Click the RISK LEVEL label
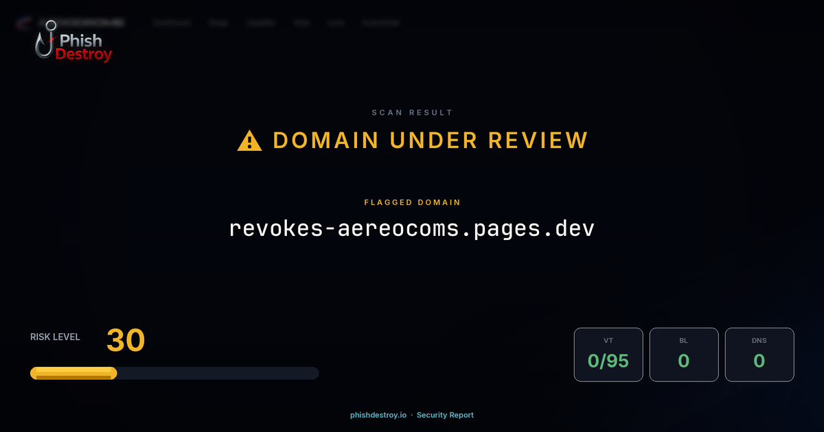 [x=55, y=337]
